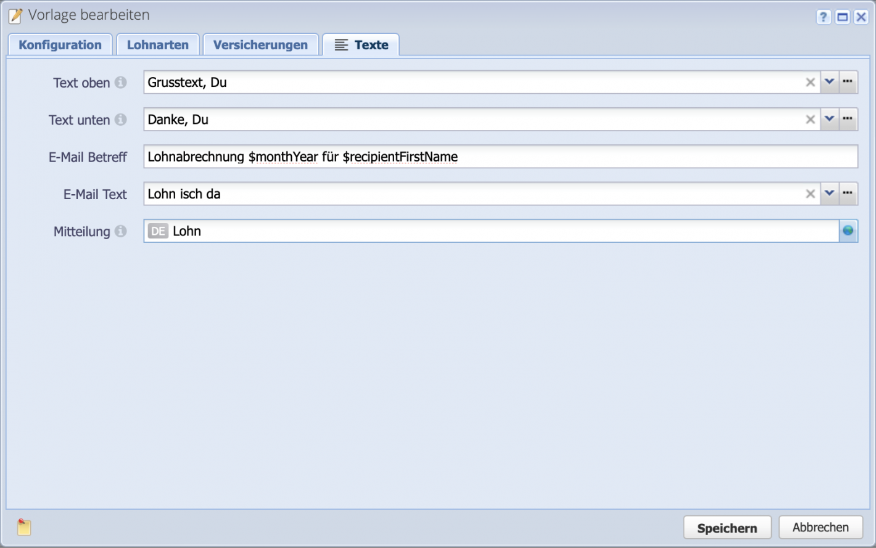Switch to the Lohnarten tab
The height and width of the screenshot is (548, 876).
pyautogui.click(x=157, y=44)
